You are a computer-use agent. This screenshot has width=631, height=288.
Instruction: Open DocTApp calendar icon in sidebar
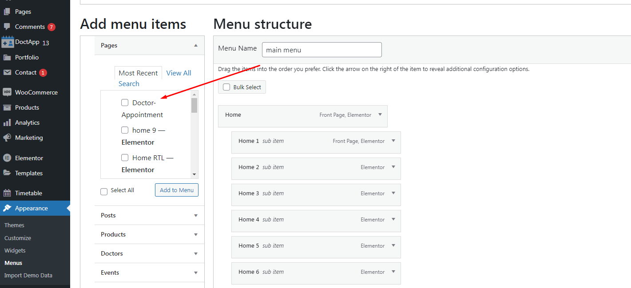(x=8, y=42)
